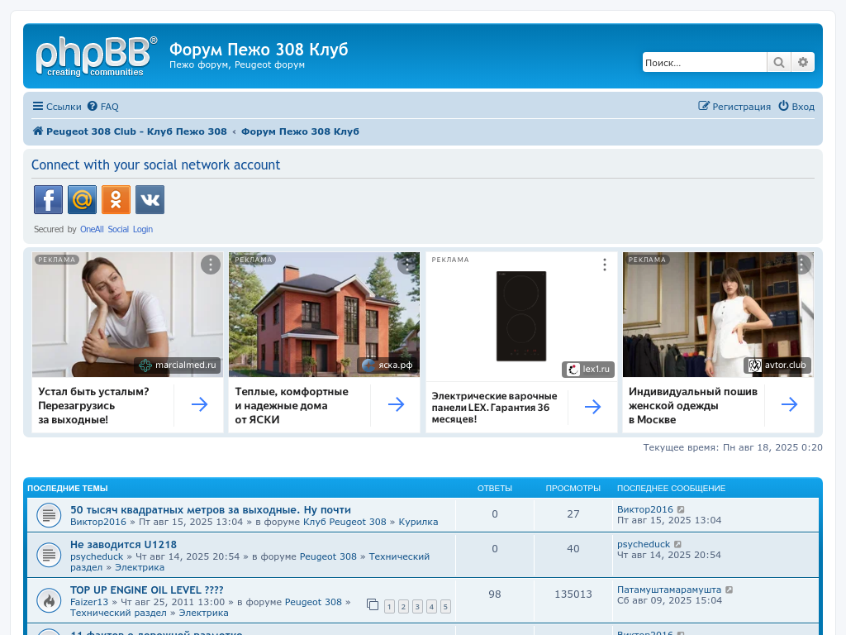Click the phpBB logo
The image size is (846, 635).
pyautogui.click(x=96, y=56)
